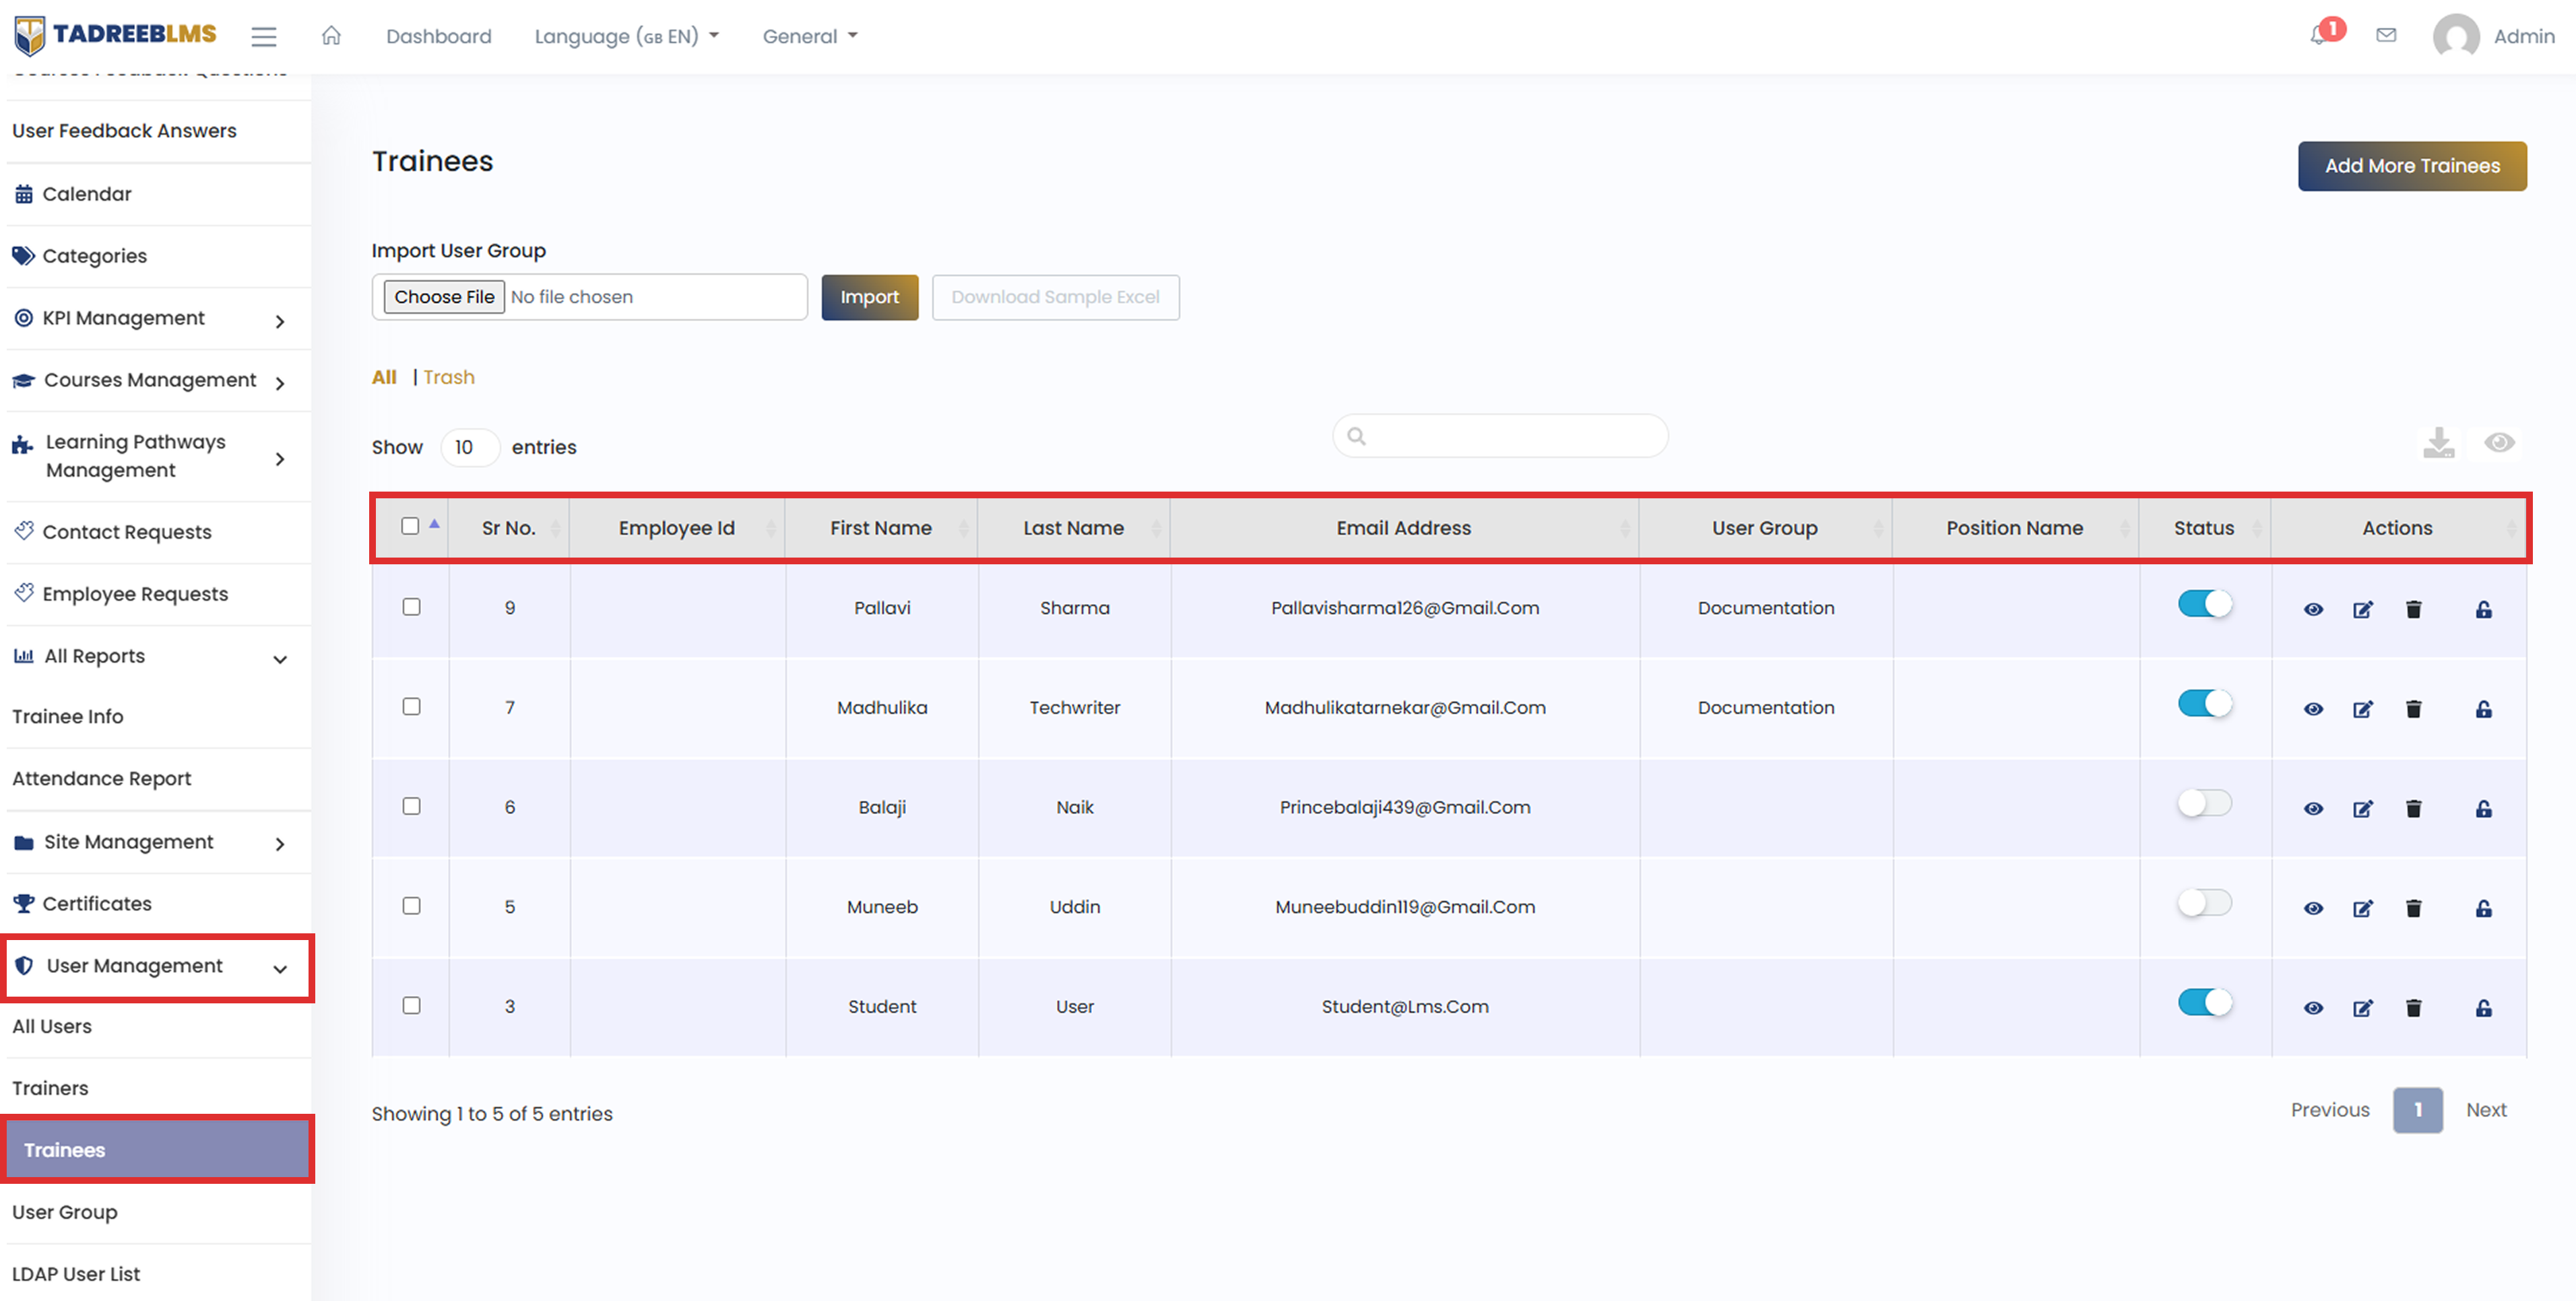Click the table download/export icon
This screenshot has height=1301, width=2576.
tap(2438, 442)
